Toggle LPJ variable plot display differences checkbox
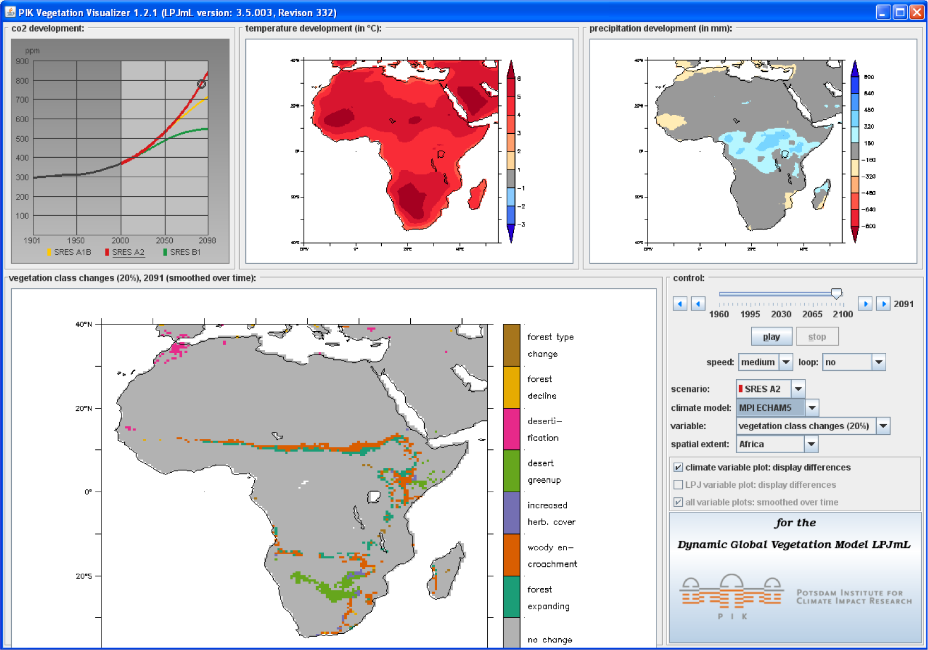The height and width of the screenshot is (650, 928). 678,485
